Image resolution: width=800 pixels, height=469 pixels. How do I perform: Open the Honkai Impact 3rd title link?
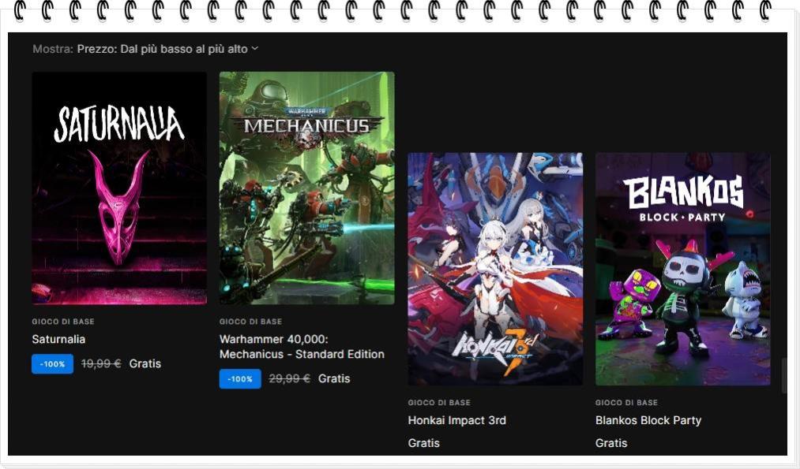point(456,420)
